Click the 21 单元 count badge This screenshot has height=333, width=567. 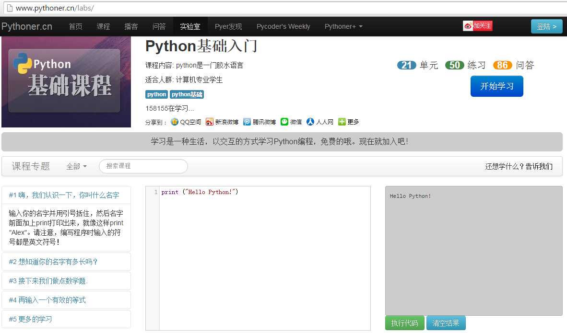pos(406,65)
